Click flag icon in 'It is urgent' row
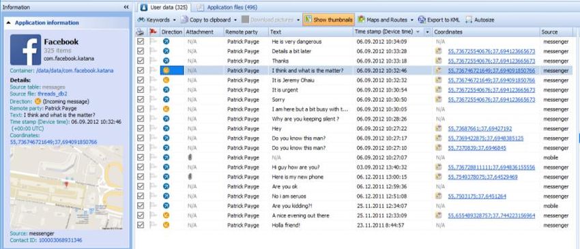Screen dimensions: 580x249 (153, 90)
